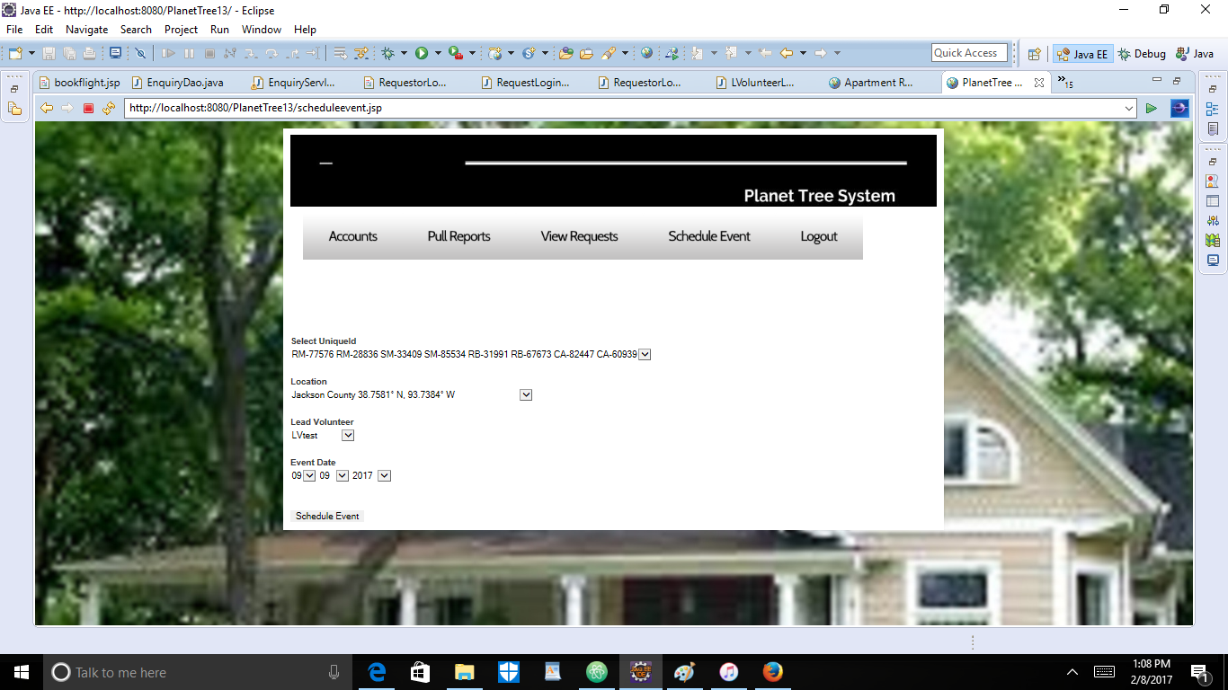Screen dimensions: 1228x690
Task: Minimize the editor area panel
Action: (1158, 81)
